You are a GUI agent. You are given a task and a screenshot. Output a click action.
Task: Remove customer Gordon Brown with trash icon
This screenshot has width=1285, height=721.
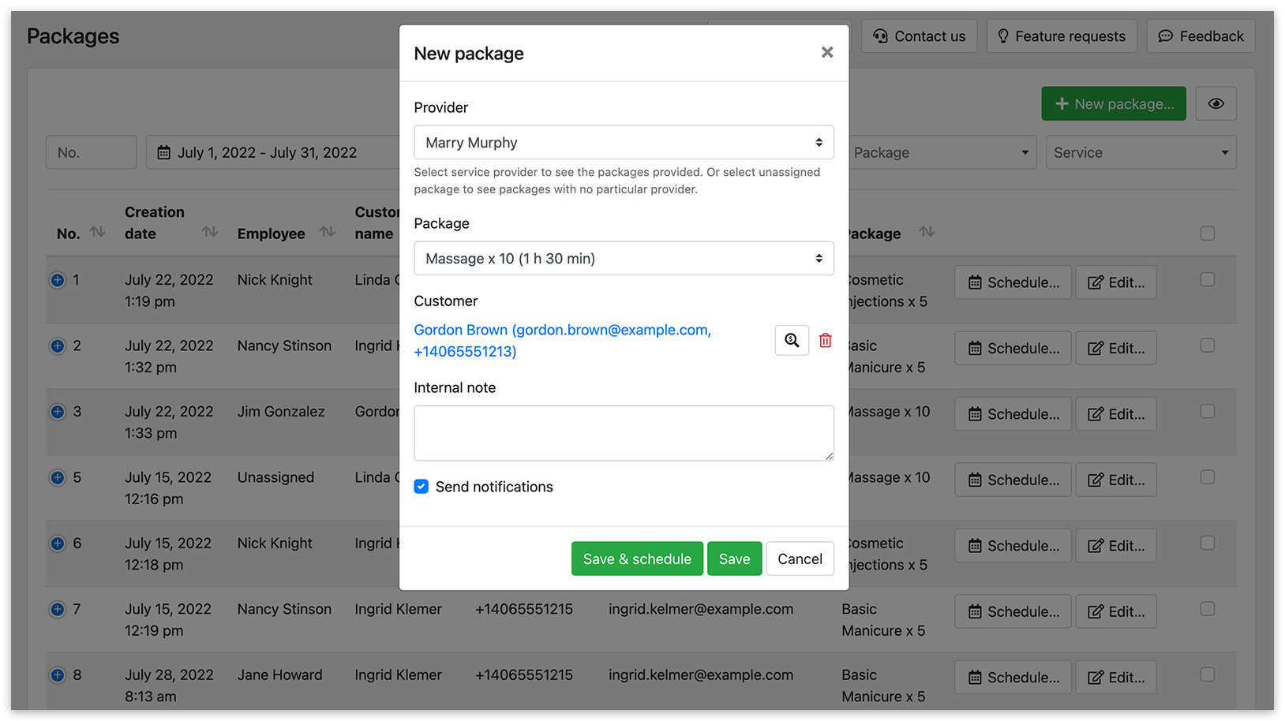[x=826, y=340]
